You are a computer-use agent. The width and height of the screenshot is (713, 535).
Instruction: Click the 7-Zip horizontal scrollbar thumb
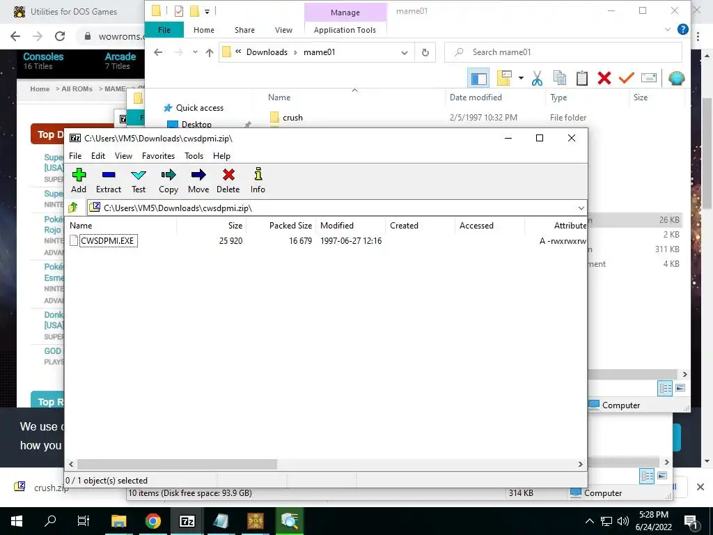click(x=177, y=464)
